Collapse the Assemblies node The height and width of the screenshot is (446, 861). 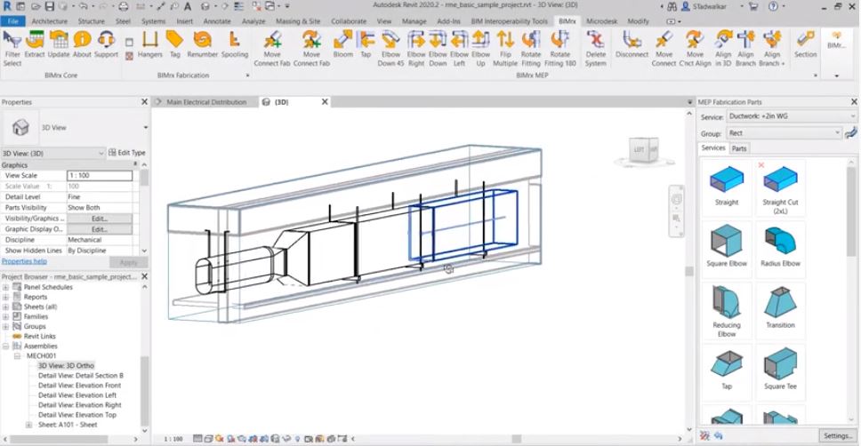[x=5, y=346]
